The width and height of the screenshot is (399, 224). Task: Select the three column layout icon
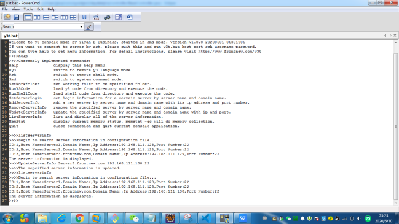click(x=64, y=17)
